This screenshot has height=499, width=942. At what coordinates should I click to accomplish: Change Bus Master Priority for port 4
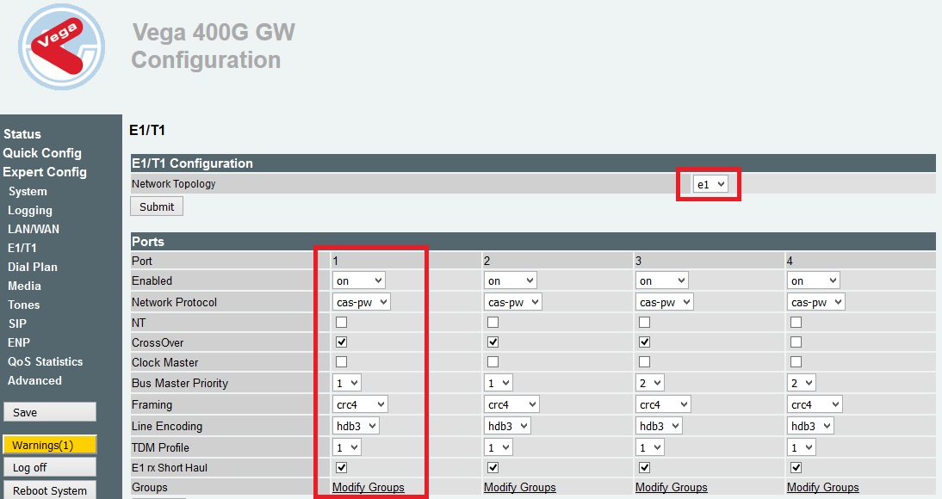[802, 383]
